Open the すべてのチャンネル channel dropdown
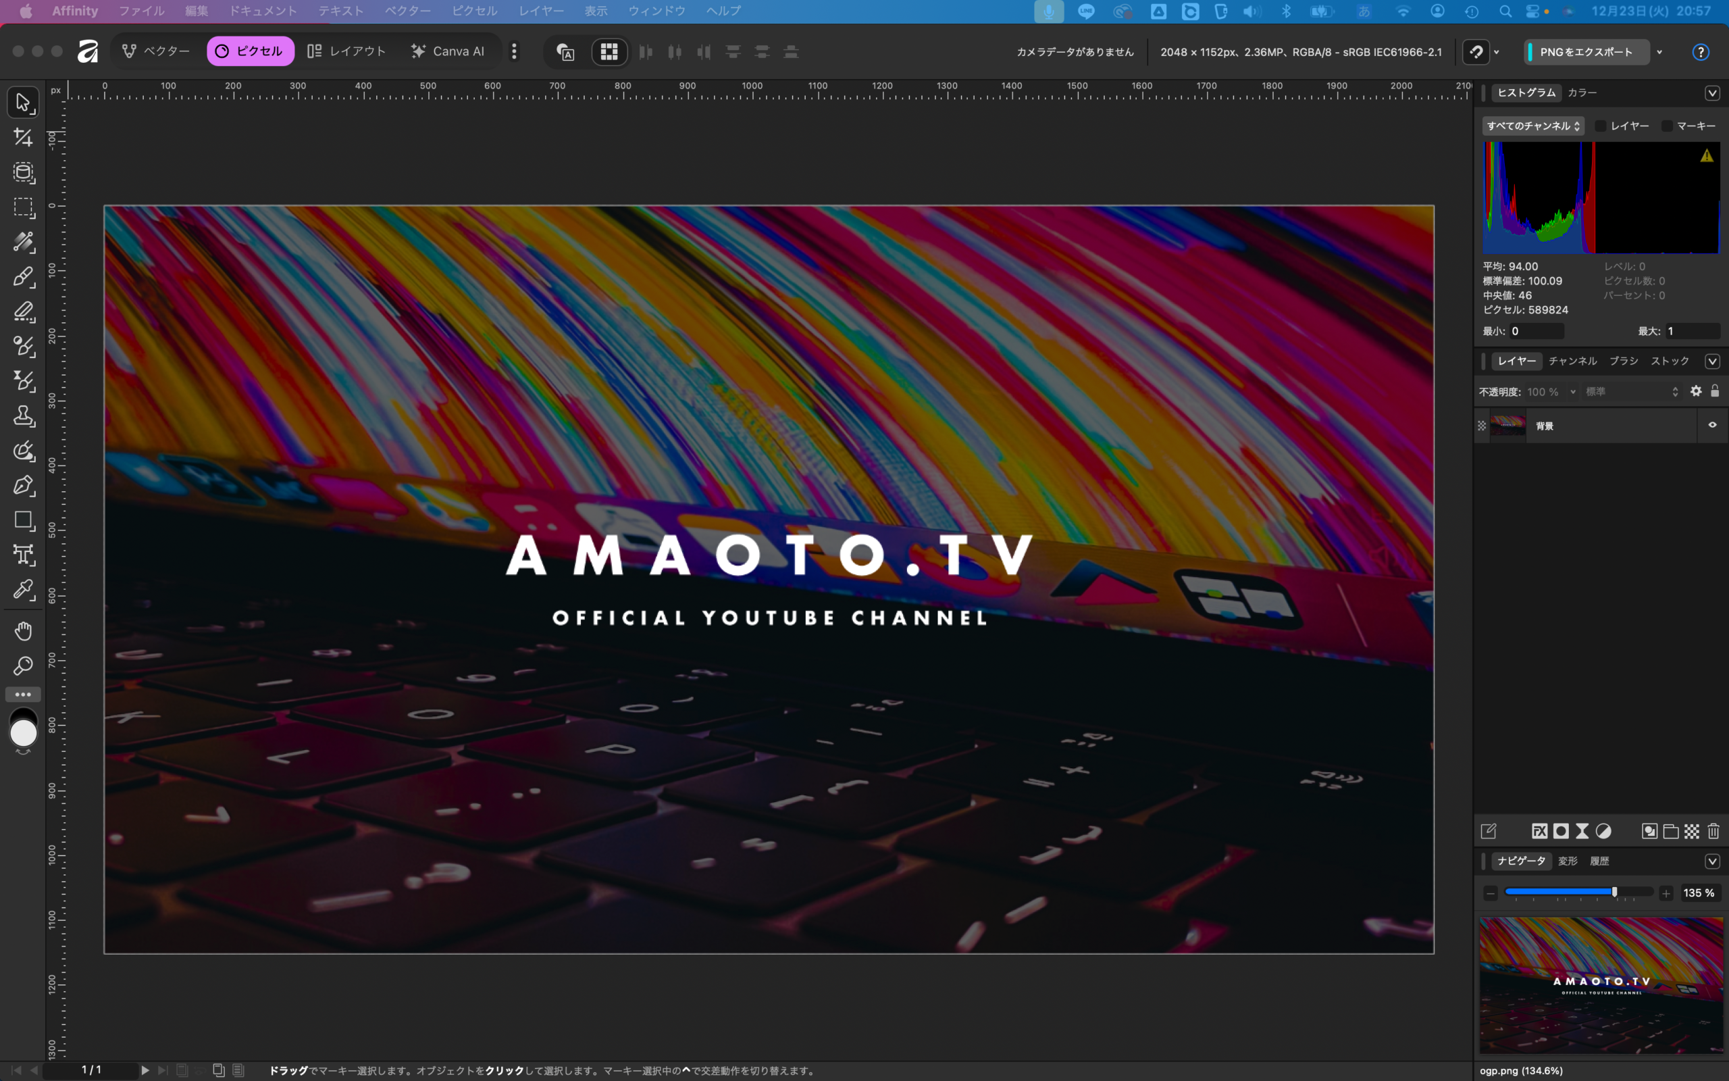 point(1533,126)
